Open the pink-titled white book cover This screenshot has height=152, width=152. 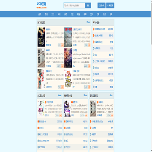tap(41, 109)
